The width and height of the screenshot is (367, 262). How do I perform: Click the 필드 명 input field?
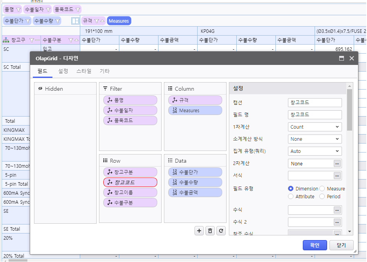[315, 115]
